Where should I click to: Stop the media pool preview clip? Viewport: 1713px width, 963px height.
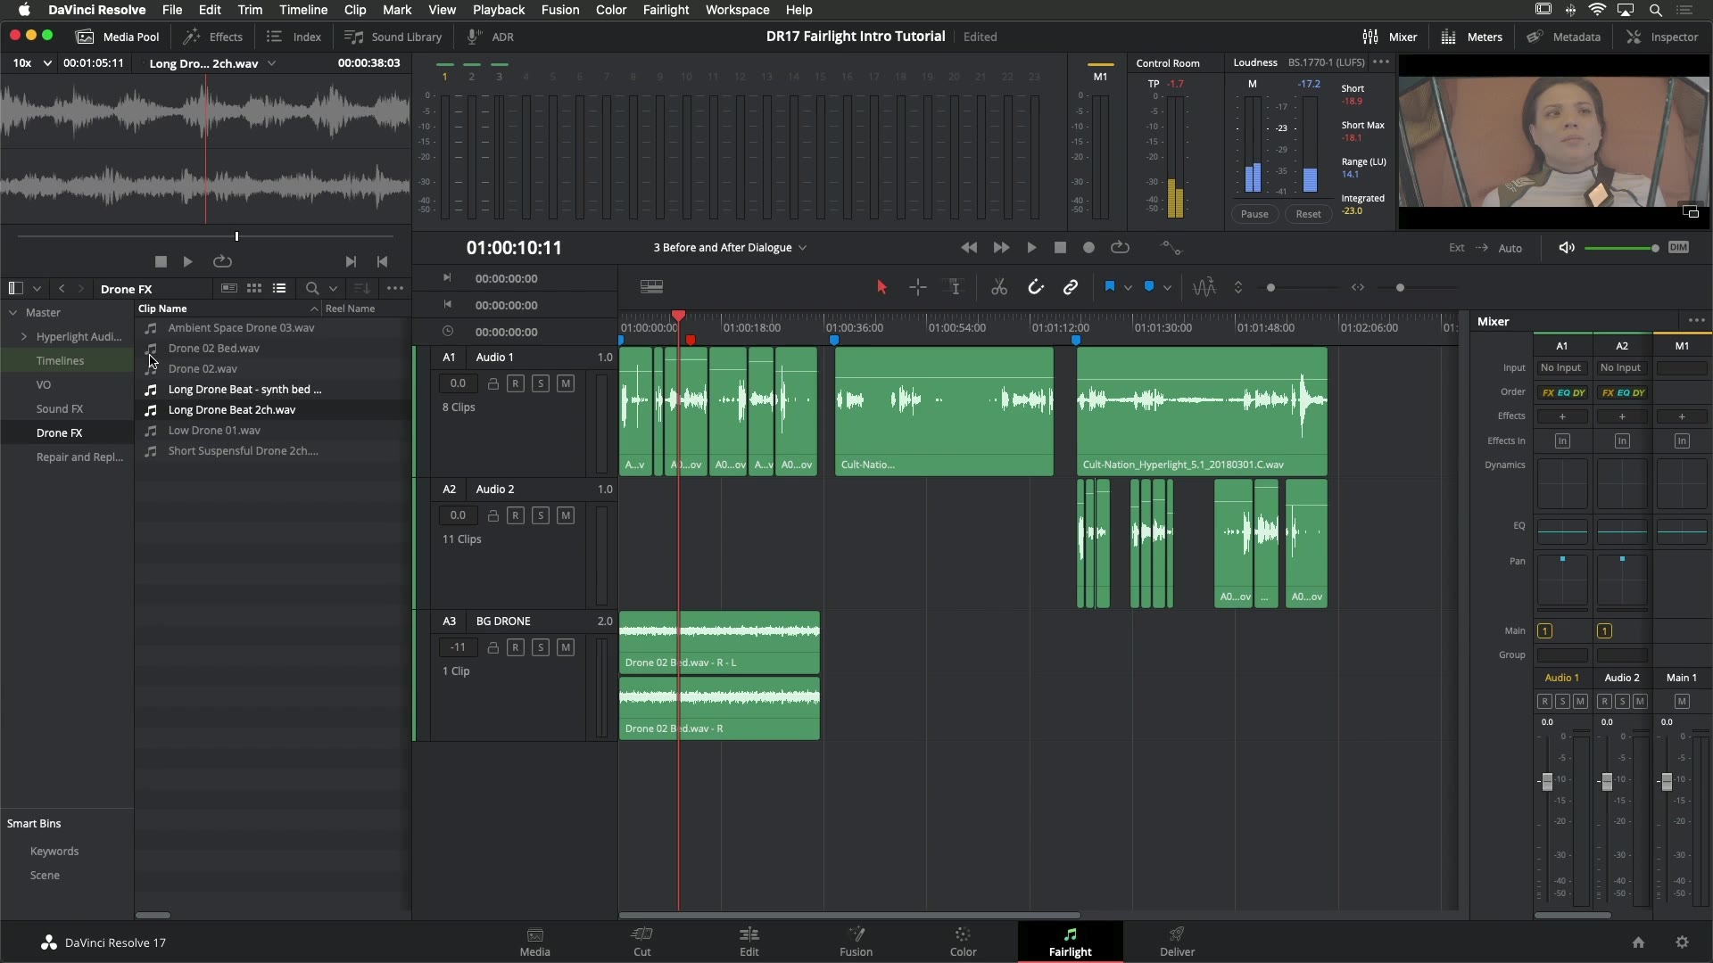(x=161, y=262)
